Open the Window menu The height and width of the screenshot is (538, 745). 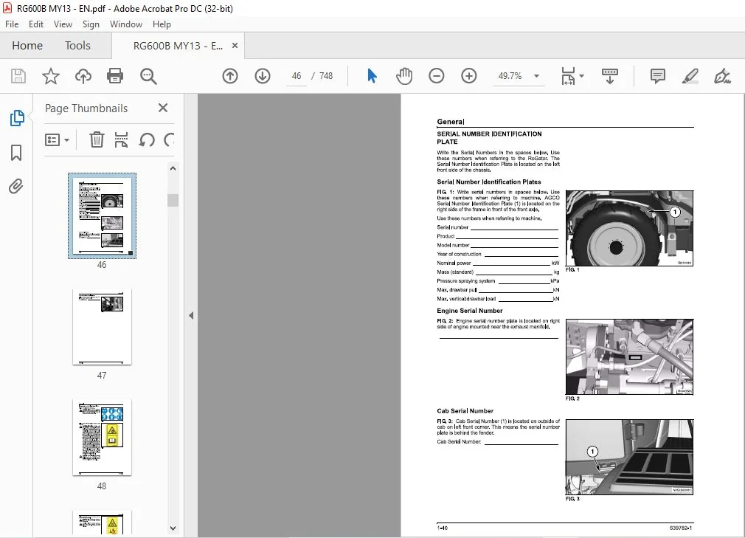(126, 24)
